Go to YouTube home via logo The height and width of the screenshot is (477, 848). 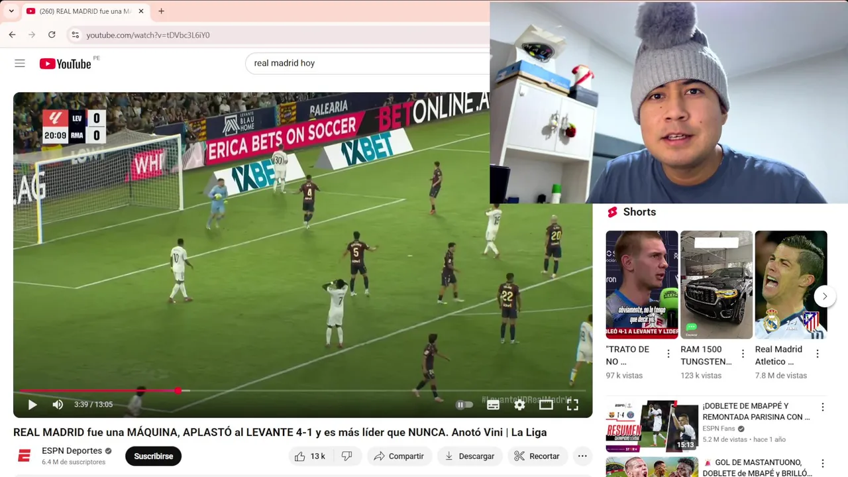coord(65,64)
